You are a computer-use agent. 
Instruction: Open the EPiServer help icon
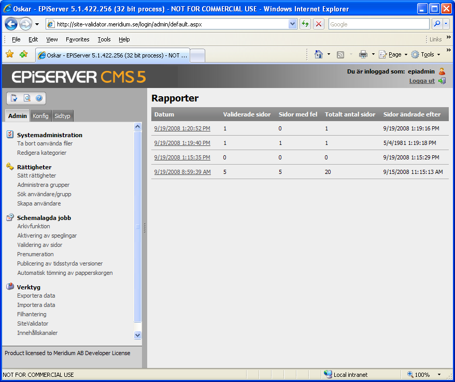pos(39,98)
